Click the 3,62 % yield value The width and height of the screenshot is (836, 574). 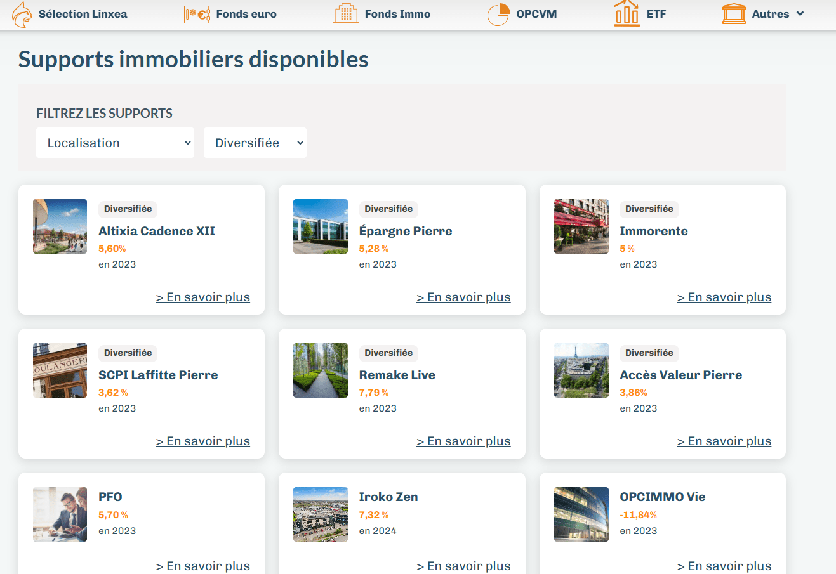click(x=114, y=393)
